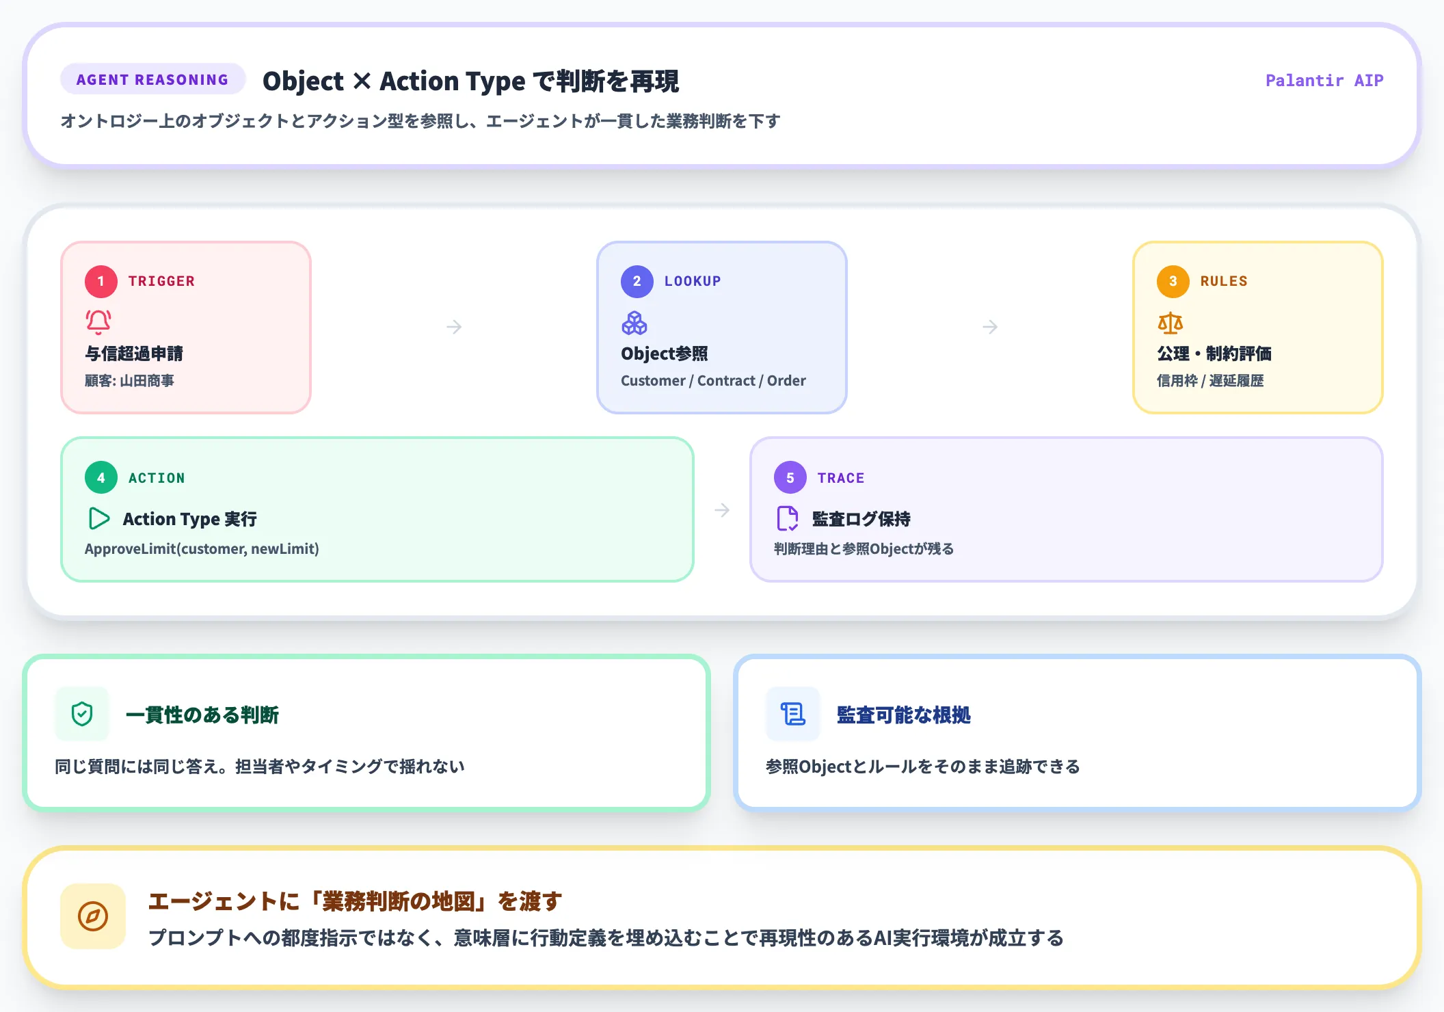Expand the arrow between ACTION and TRACE
Image resolution: width=1444 pixels, height=1012 pixels.
point(723,509)
